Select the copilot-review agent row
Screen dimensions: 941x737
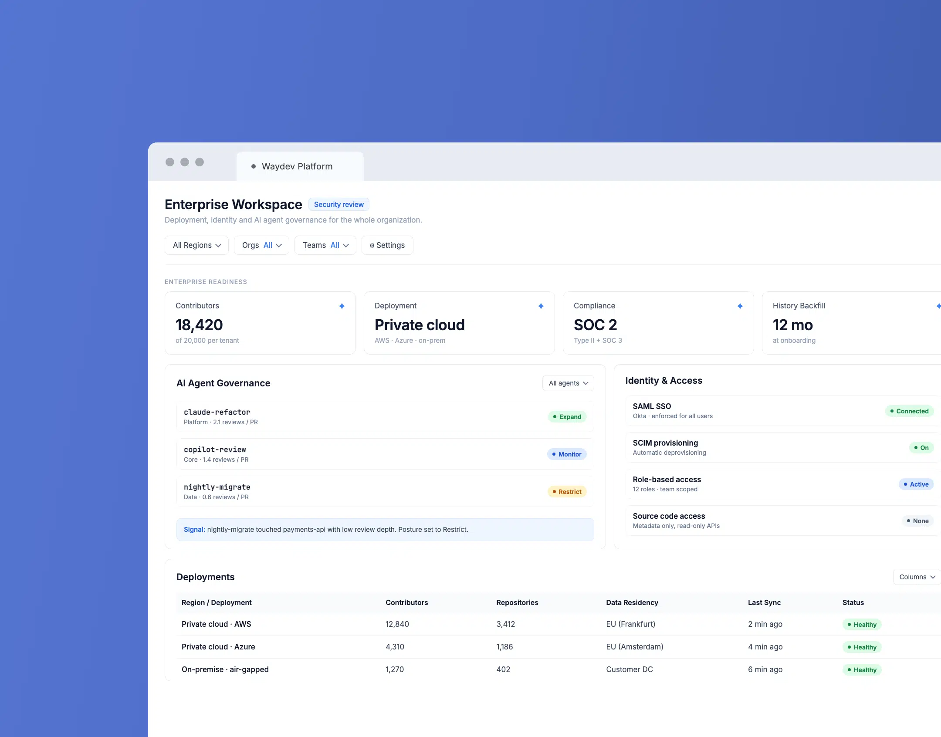pos(385,454)
